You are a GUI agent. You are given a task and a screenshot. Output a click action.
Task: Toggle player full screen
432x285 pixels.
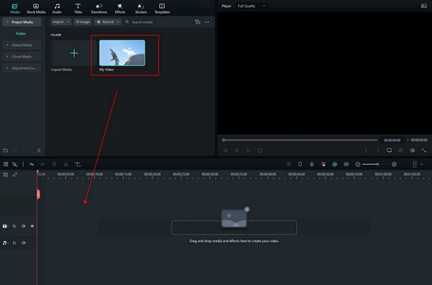tap(424, 150)
